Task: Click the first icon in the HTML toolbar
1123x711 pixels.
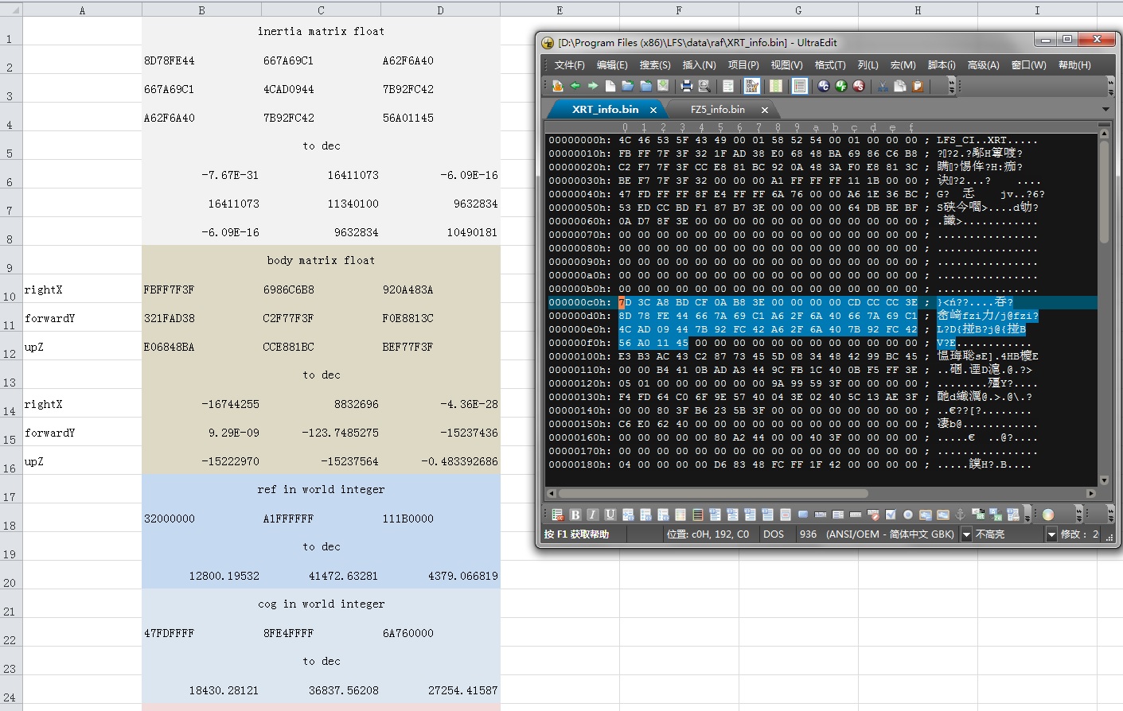Action: pyautogui.click(x=558, y=515)
